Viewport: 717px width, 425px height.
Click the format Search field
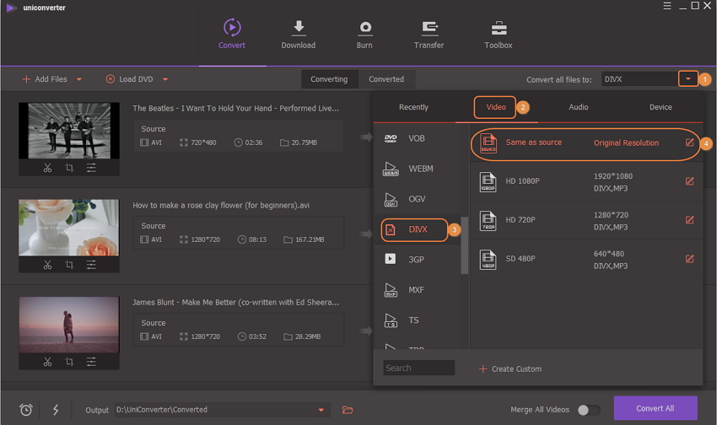pos(419,368)
